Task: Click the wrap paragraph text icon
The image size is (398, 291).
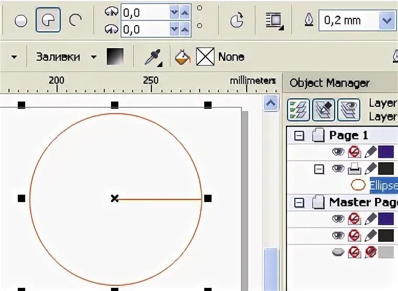Action: (274, 21)
